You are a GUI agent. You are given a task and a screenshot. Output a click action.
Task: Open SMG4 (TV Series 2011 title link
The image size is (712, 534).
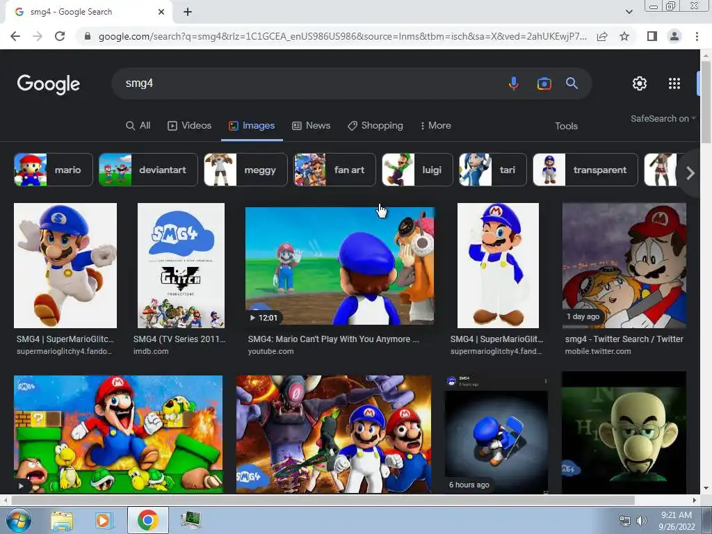point(179,339)
